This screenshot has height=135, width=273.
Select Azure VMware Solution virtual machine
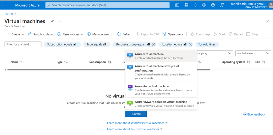(161, 104)
